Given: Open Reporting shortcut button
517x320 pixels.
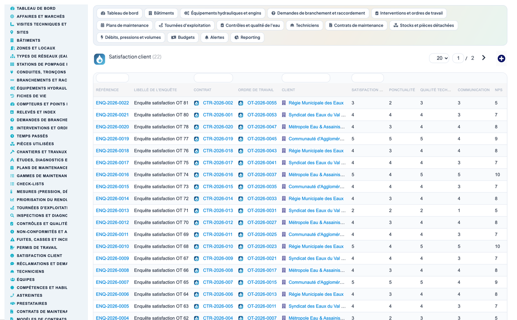Looking at the screenshot, I should click(247, 37).
